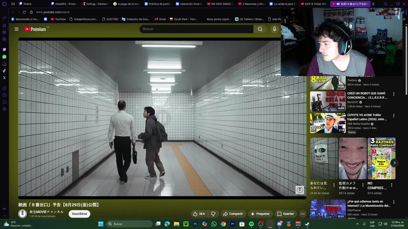Open TikTok in Opera sidebar

(4, 71)
